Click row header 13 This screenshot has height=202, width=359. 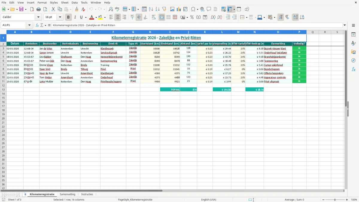[x=3, y=89]
